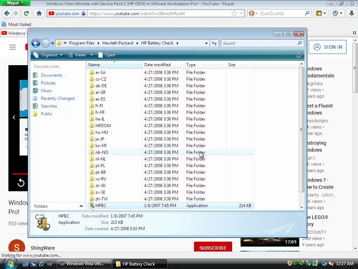Switch to HP Battery Check taskbar button
358x269 pixels.
click(x=140, y=264)
